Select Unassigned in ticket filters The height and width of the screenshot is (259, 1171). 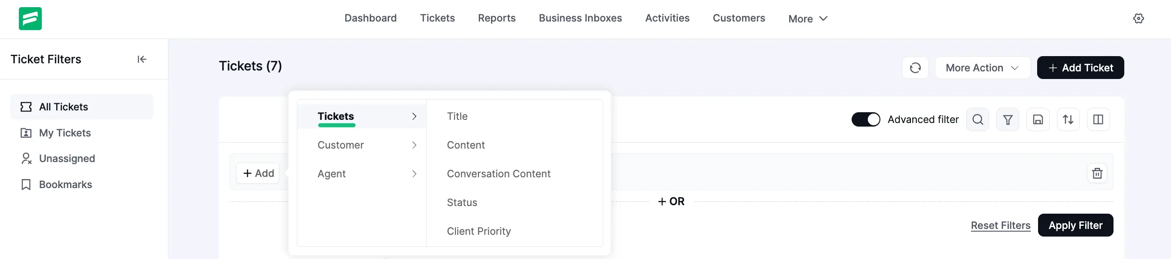tap(67, 158)
